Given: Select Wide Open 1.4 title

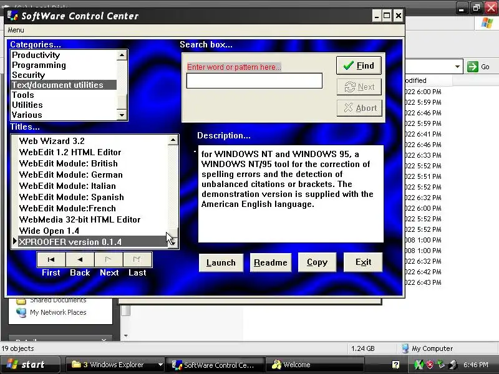Looking at the screenshot, I should (92, 231).
